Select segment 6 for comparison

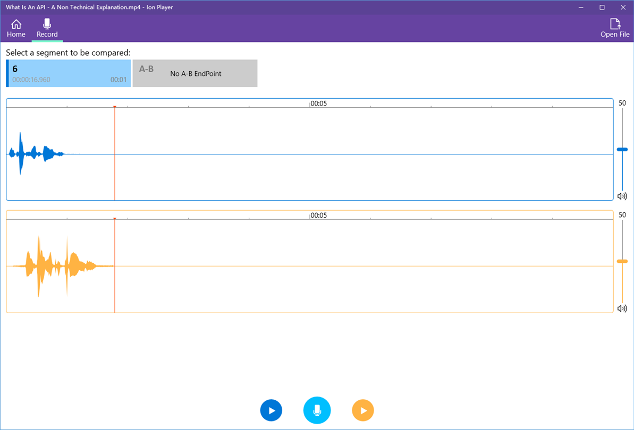(69, 73)
